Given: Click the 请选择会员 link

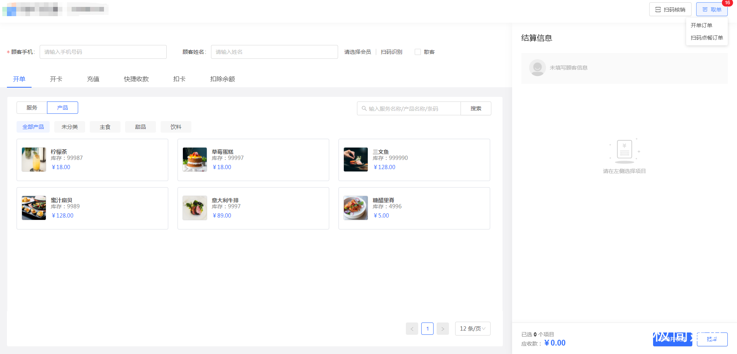Looking at the screenshot, I should [x=357, y=52].
